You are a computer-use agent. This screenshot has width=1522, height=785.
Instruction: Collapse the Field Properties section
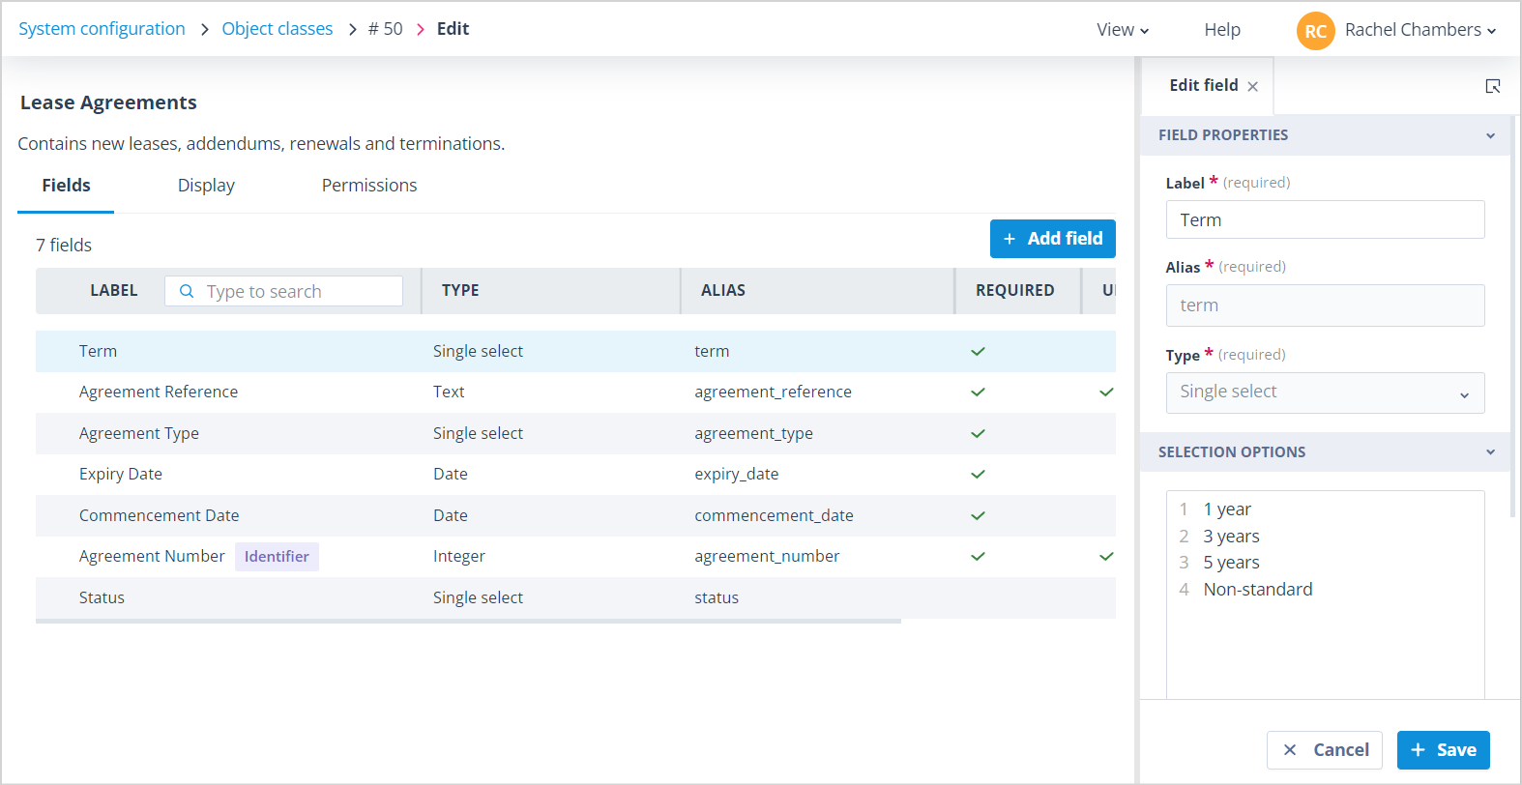1490,135
